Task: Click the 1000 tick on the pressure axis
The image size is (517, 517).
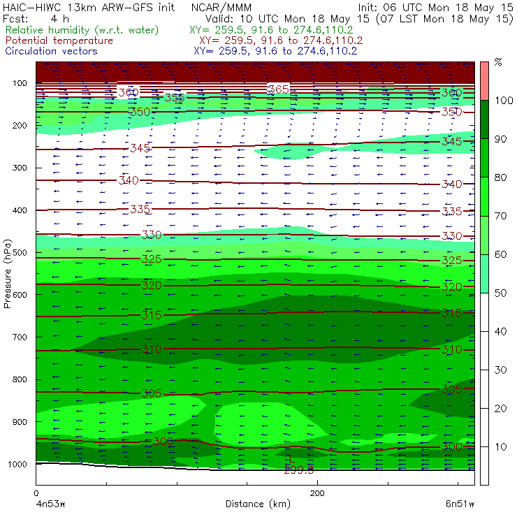Action: pos(17,464)
